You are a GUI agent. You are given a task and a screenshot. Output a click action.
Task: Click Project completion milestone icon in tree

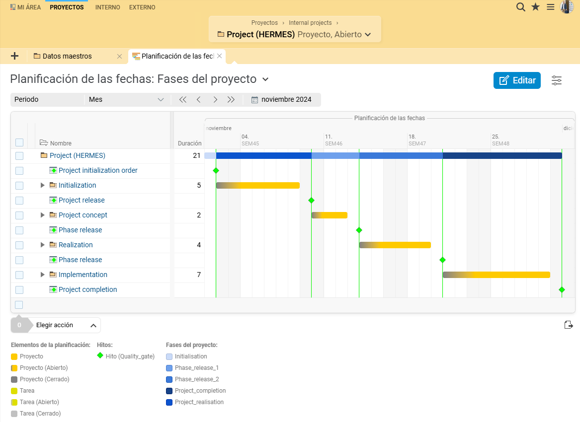53,290
